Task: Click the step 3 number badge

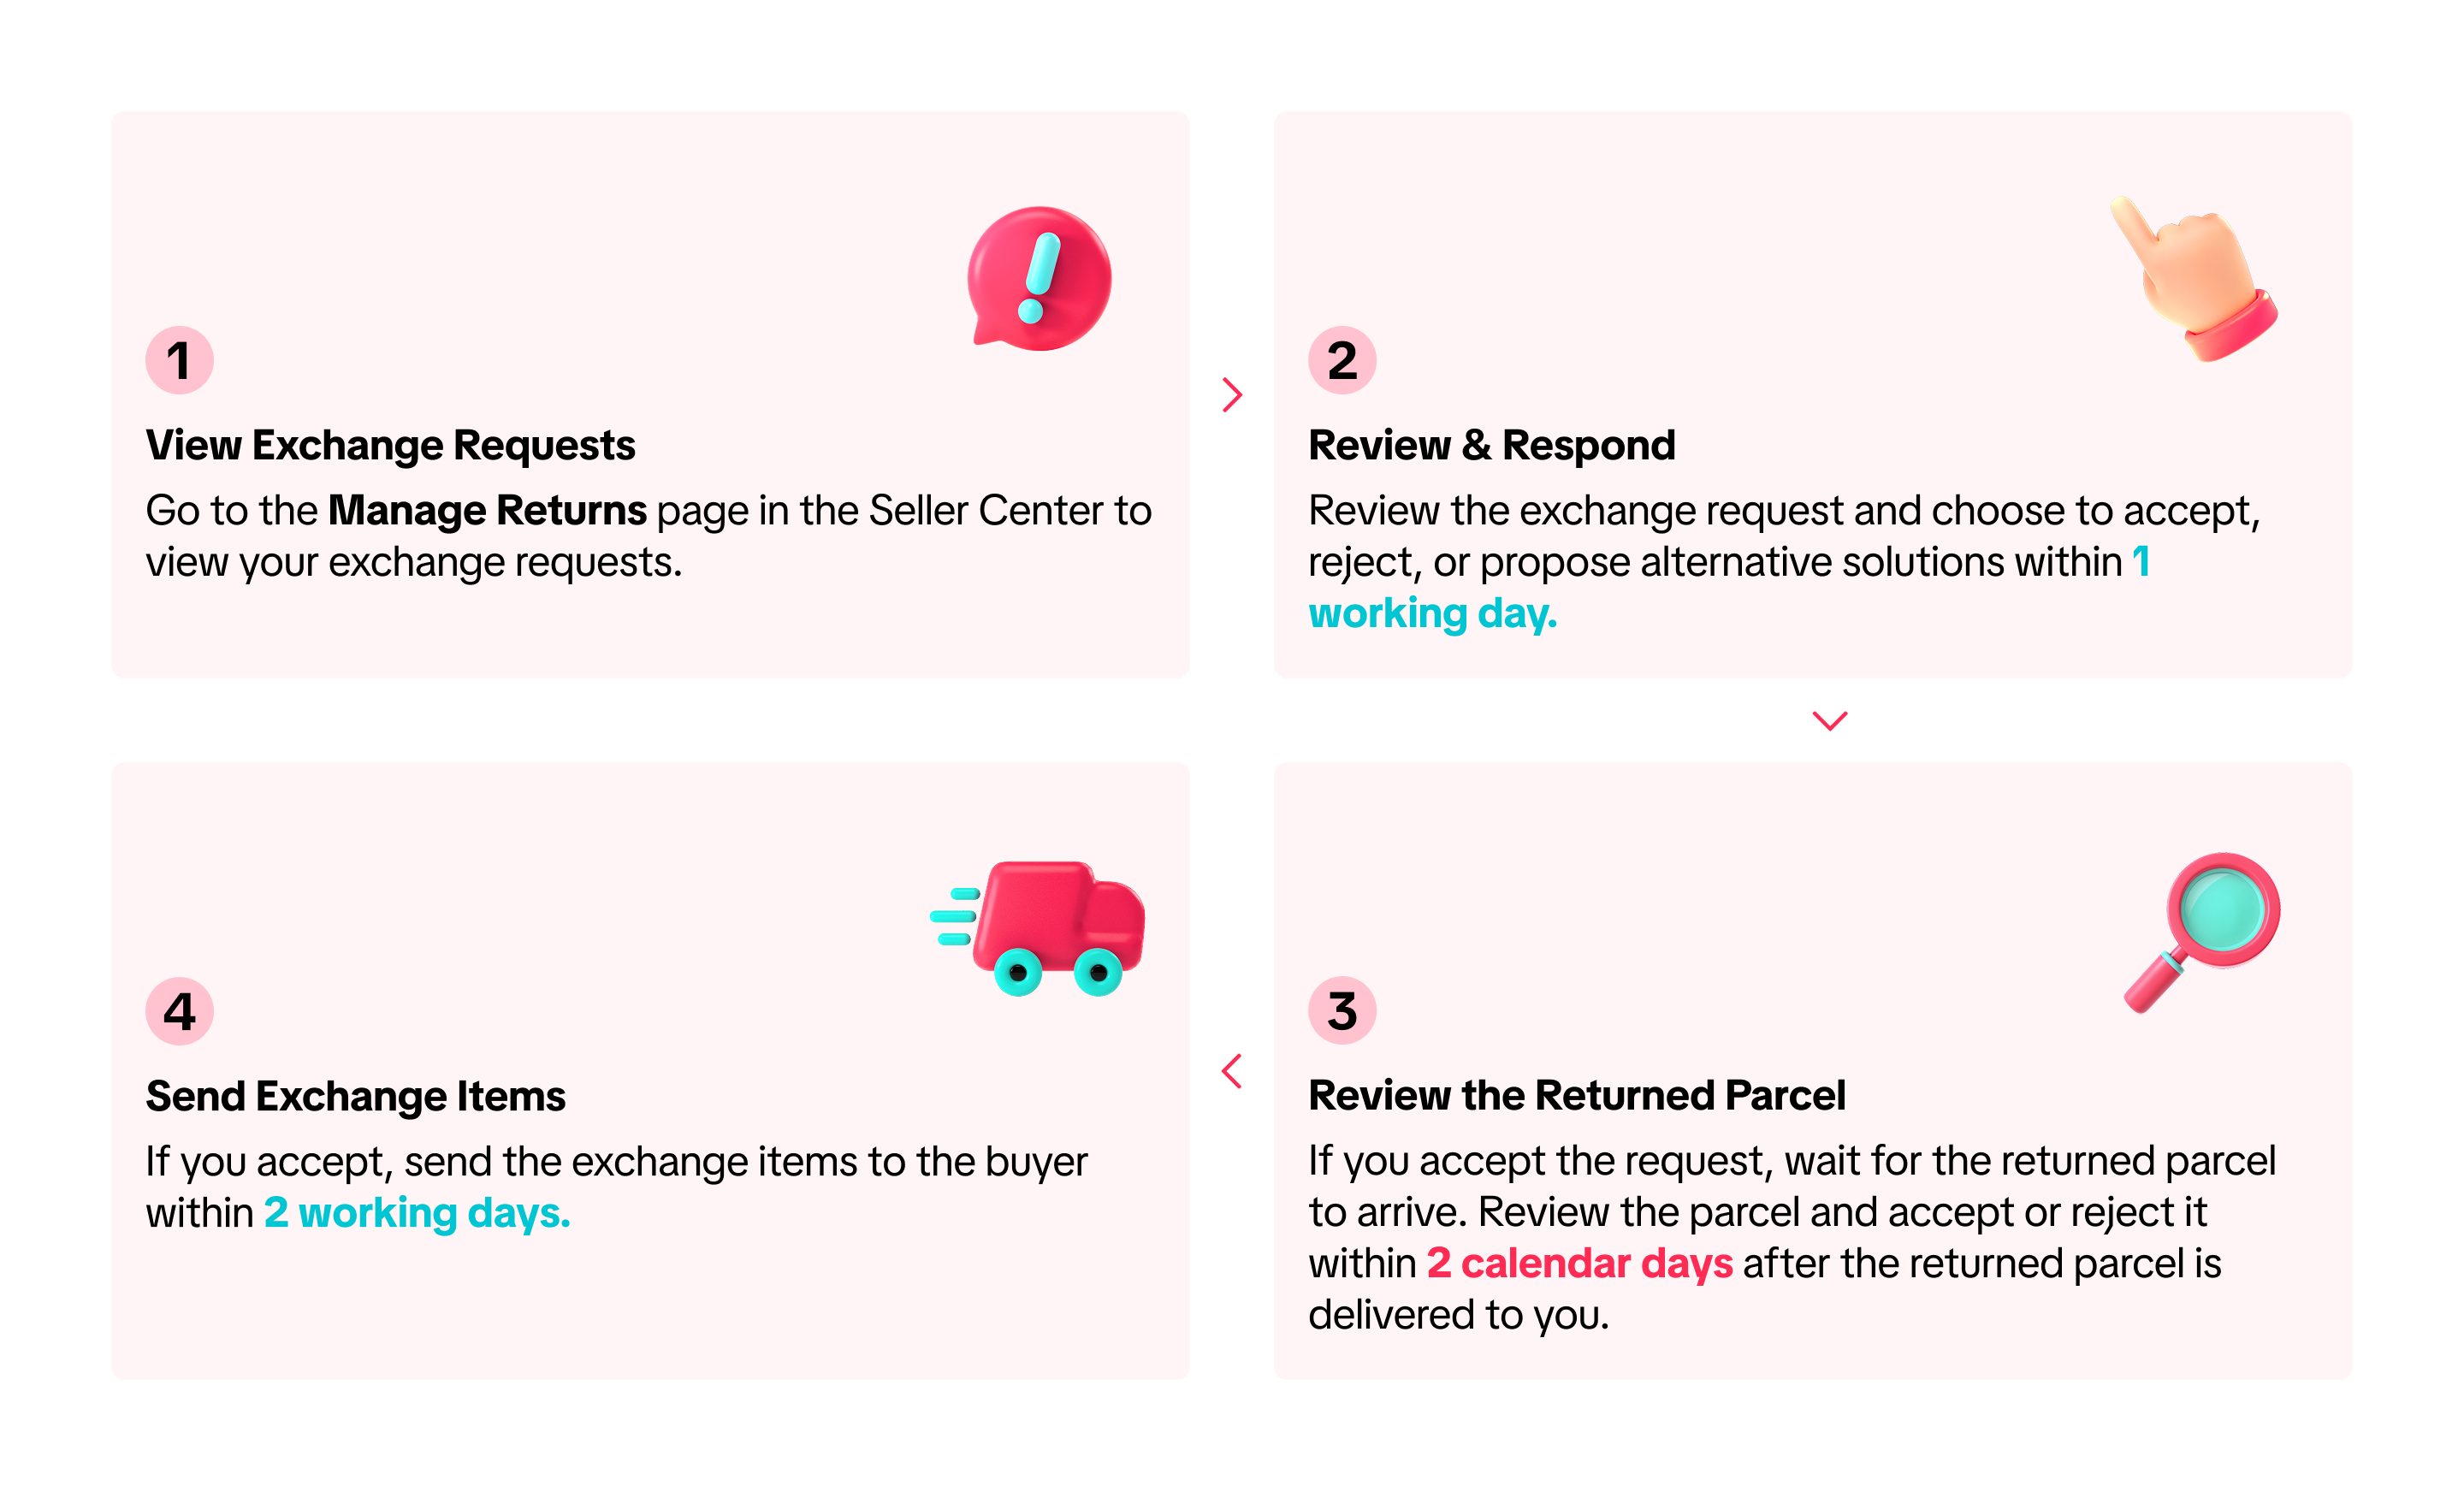Action: [x=1342, y=1011]
